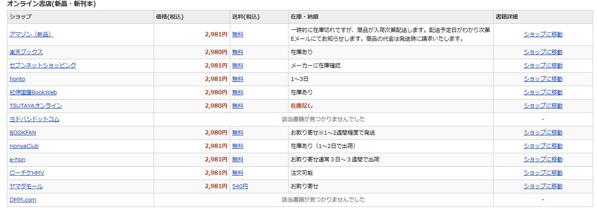Open the セブンネットショッピング shop link
Image resolution: width=597 pixels, height=212 pixels.
43,65
